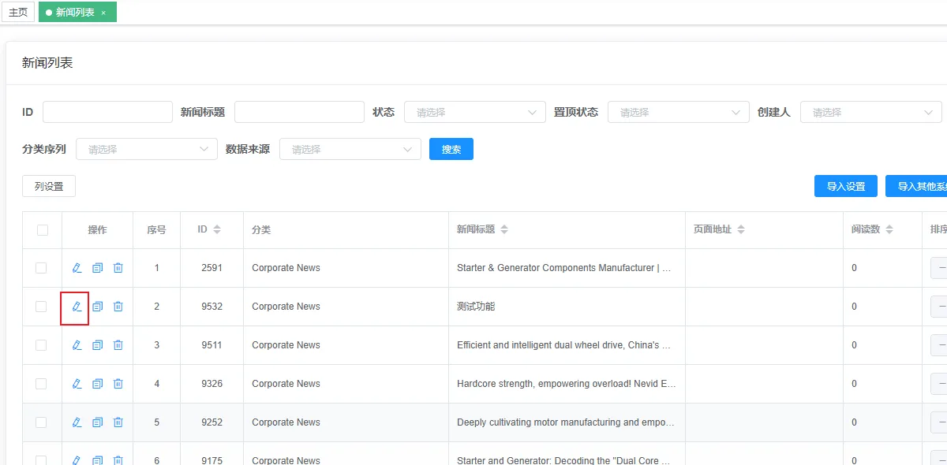Image resolution: width=947 pixels, height=465 pixels.
Task: Select checkbox for row with ID 9511
Action: coord(41,345)
